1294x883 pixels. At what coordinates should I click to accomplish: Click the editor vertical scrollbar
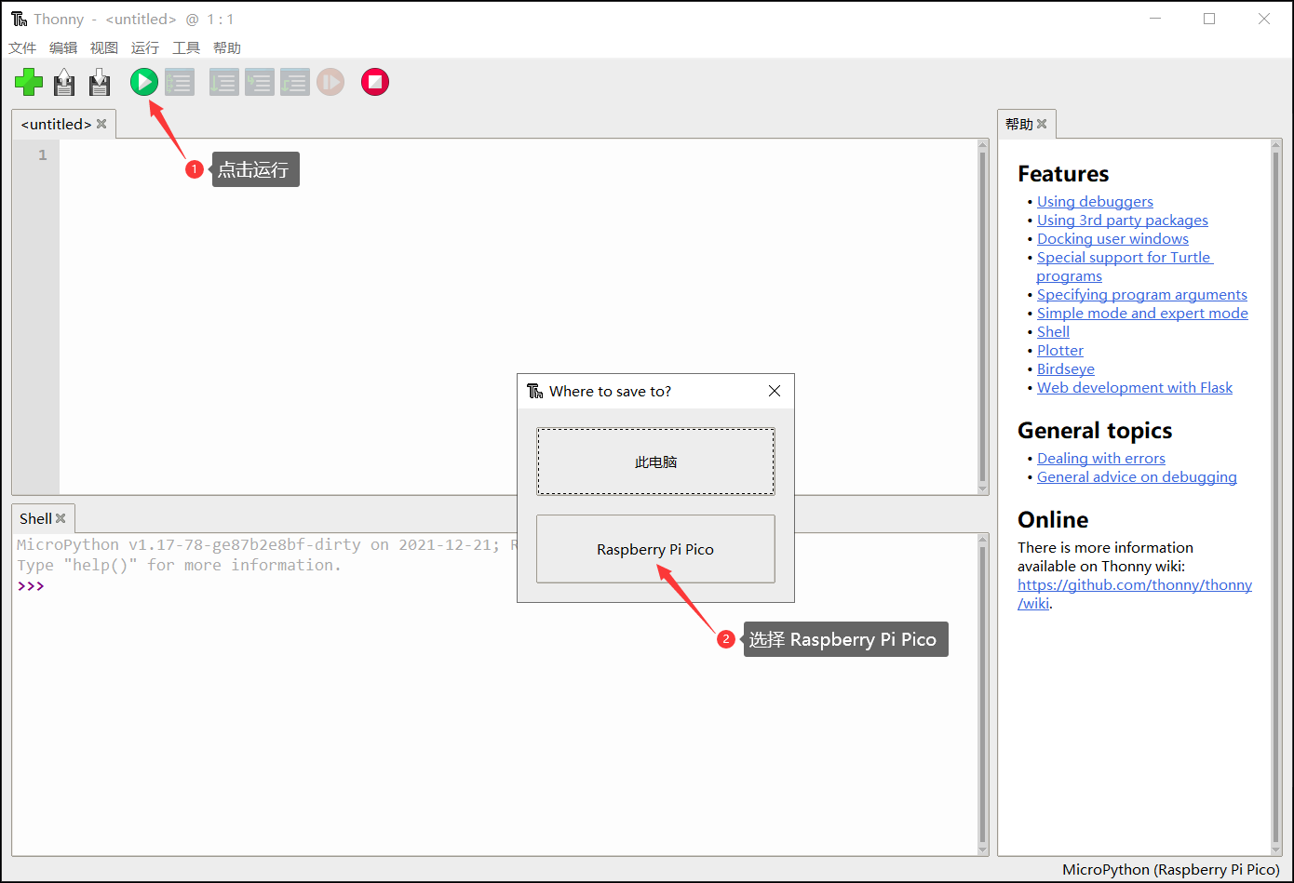click(x=983, y=316)
